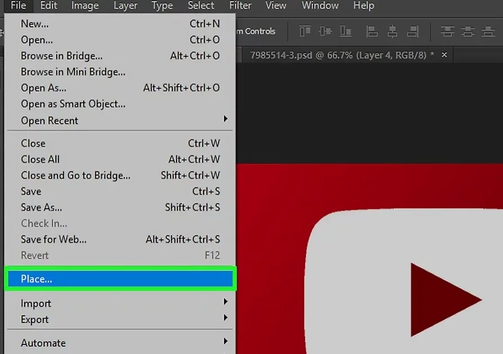
Task: Choose New... from File menu
Action: [x=120, y=24]
